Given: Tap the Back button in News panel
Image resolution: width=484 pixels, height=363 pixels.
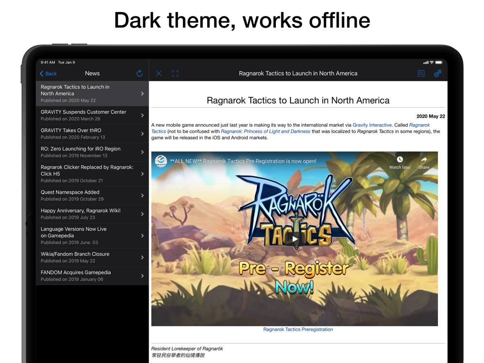Looking at the screenshot, I should coord(48,74).
